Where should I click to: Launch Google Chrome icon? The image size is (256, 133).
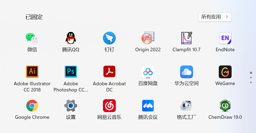point(32,106)
